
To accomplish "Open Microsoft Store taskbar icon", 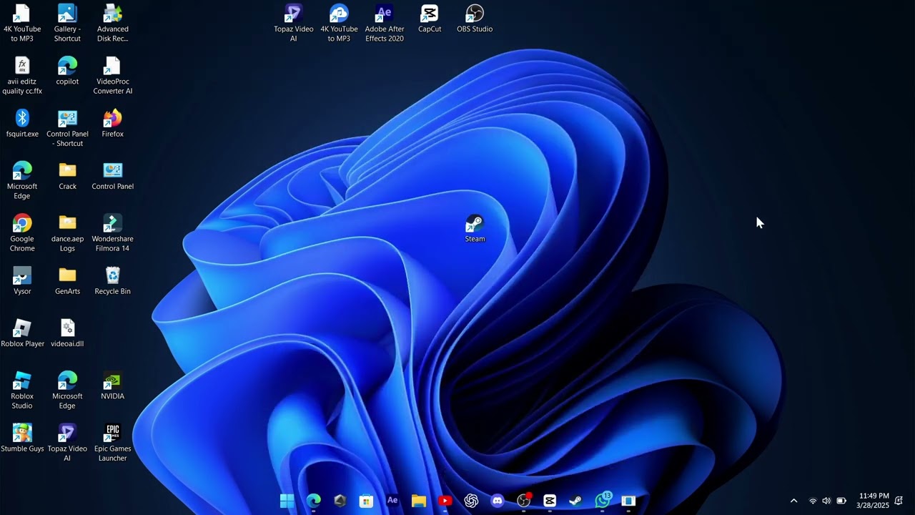I will click(366, 501).
